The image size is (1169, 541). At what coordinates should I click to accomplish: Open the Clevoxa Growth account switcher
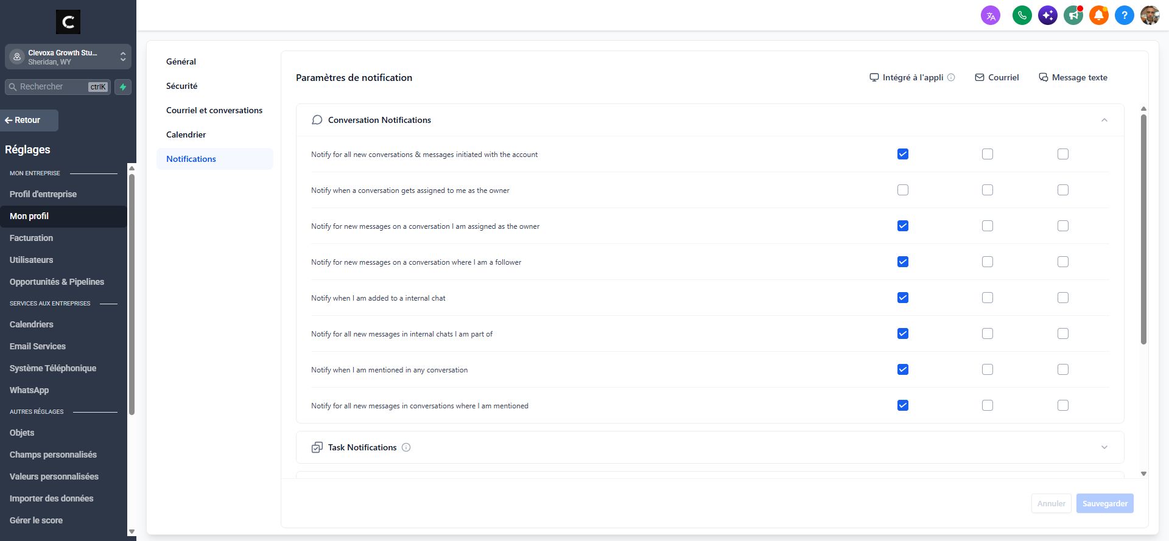point(68,57)
